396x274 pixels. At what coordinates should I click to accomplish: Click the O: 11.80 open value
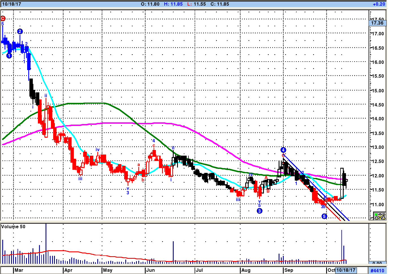[x=150, y=4]
